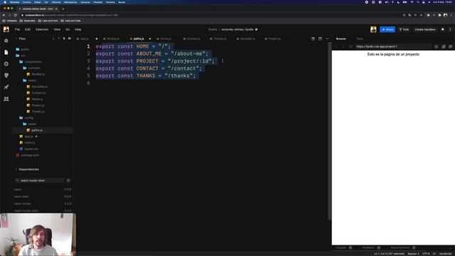The image size is (455, 256).
Task: Collapse the router folder
Action: [x=30, y=124]
